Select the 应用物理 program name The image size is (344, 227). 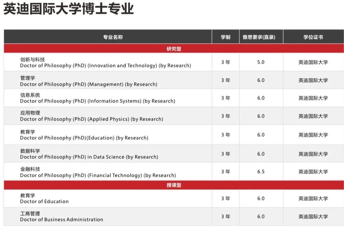click(x=30, y=113)
